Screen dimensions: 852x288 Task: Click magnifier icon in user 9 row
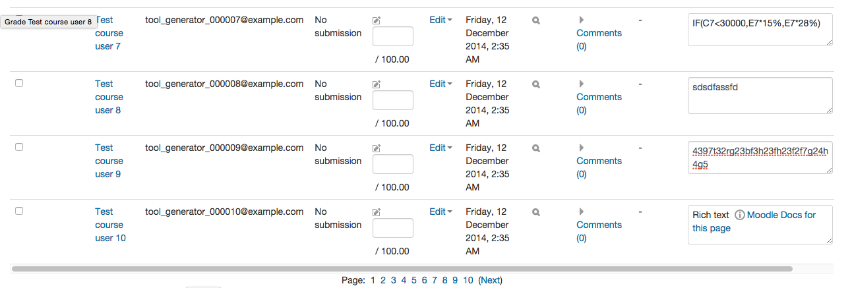click(x=536, y=148)
